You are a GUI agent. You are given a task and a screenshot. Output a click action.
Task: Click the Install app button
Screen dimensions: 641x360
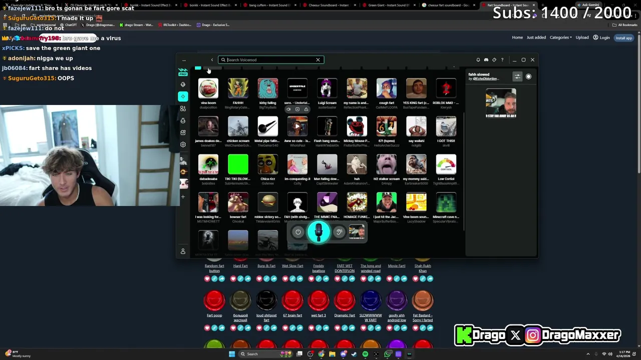tap(623, 38)
